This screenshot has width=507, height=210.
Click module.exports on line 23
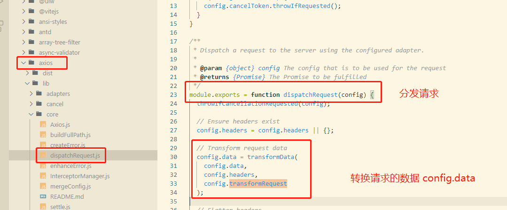coord(215,94)
